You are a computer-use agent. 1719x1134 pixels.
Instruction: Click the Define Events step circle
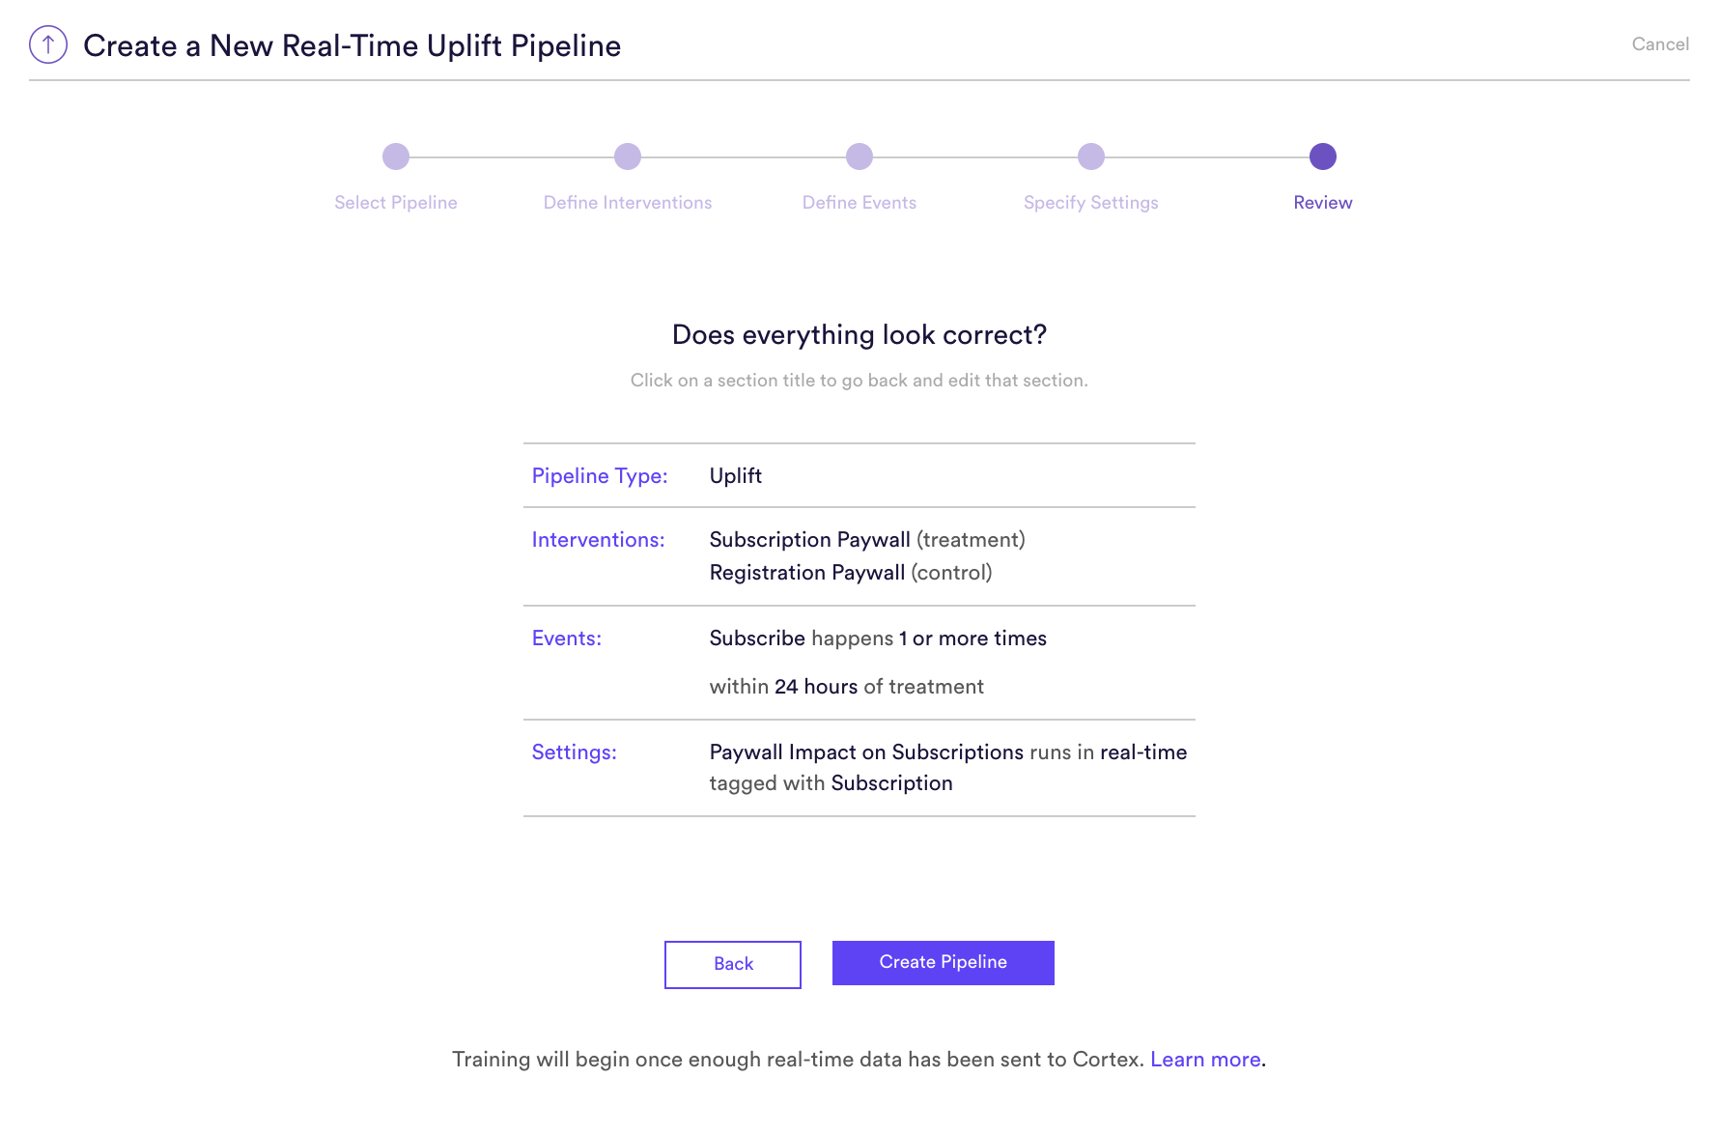tap(859, 156)
